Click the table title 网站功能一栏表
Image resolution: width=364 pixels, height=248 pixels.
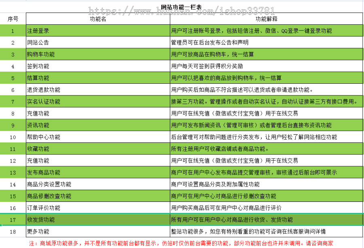[181, 7]
